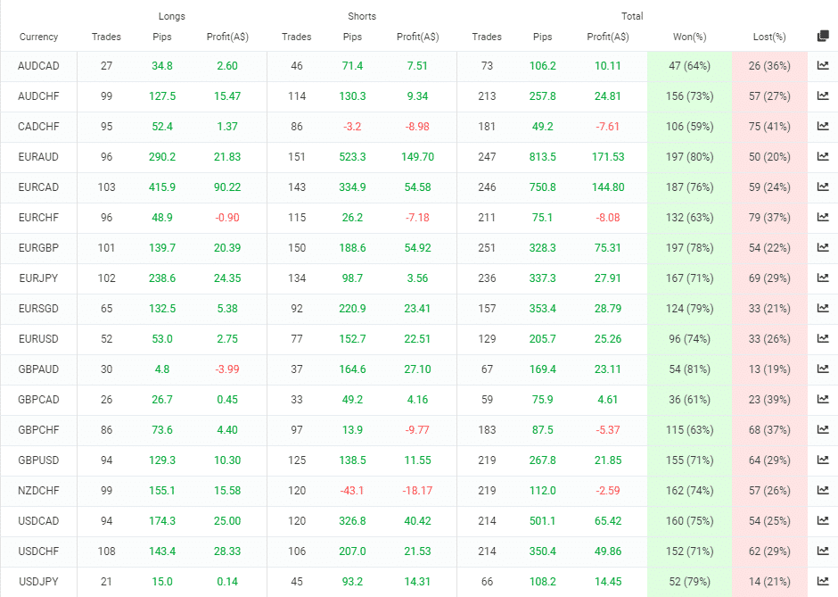The width and height of the screenshot is (838, 597).
Task: Click the Shorts Trades column header
Action: (297, 37)
